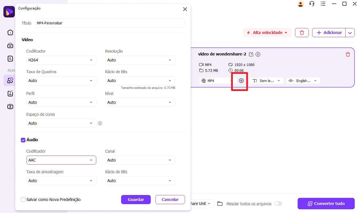Toggle Mesclar todos os arquivos switch

pyautogui.click(x=278, y=204)
